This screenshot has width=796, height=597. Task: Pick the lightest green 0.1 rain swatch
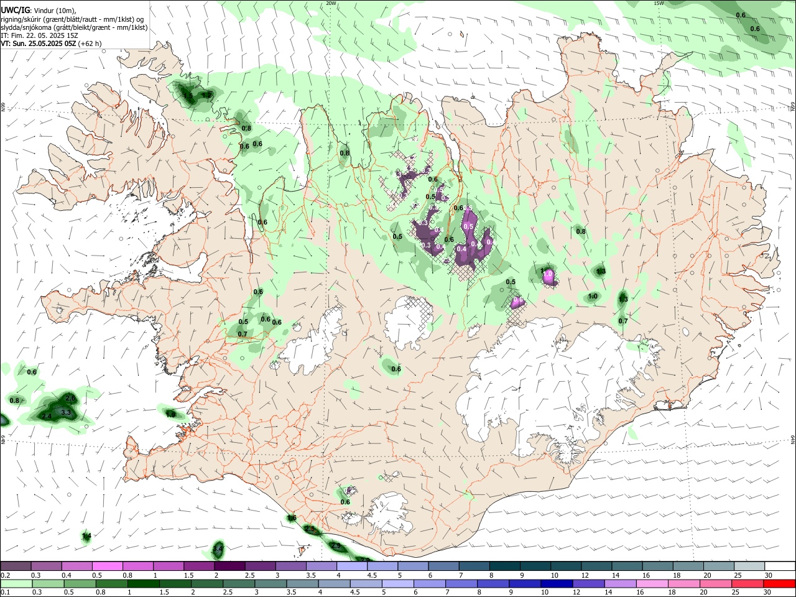click(x=16, y=584)
